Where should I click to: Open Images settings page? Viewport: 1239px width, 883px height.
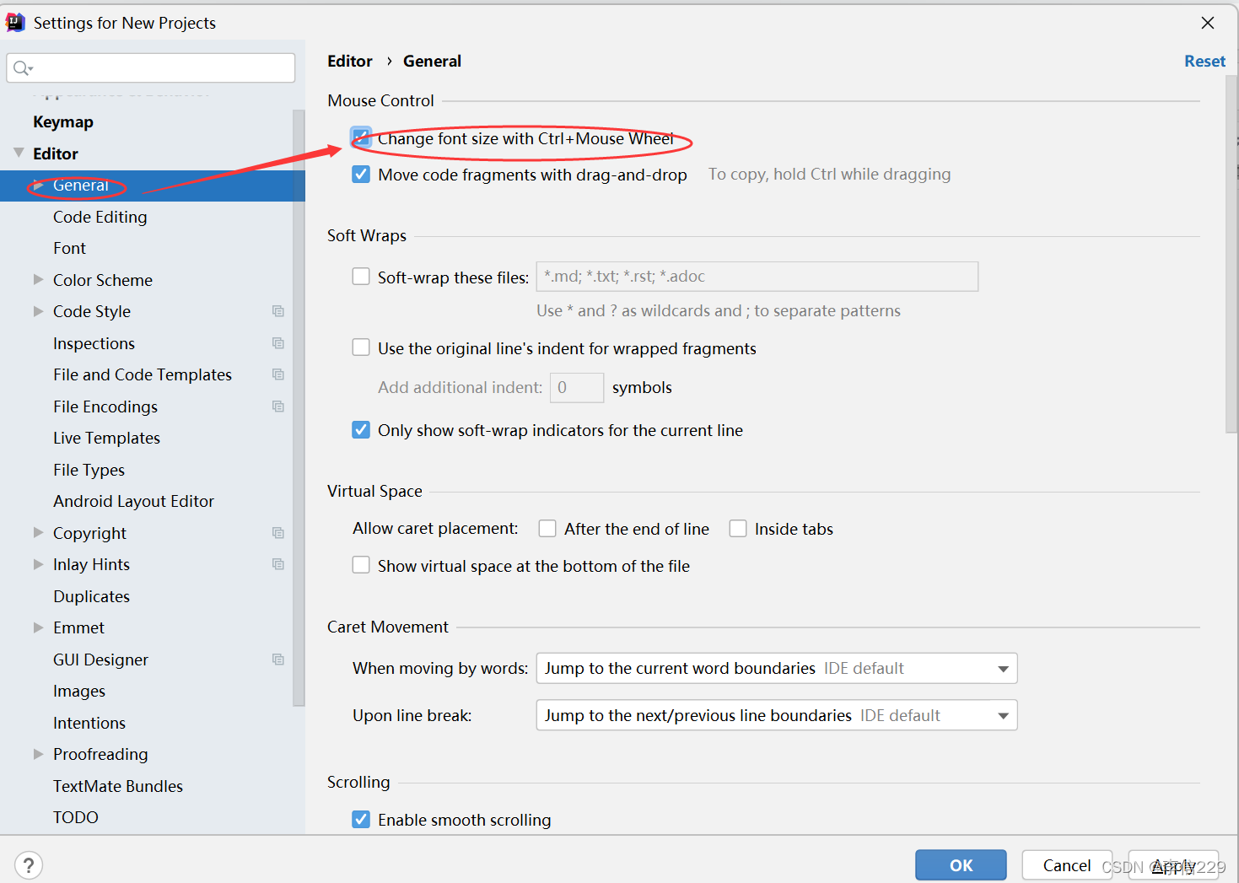79,691
